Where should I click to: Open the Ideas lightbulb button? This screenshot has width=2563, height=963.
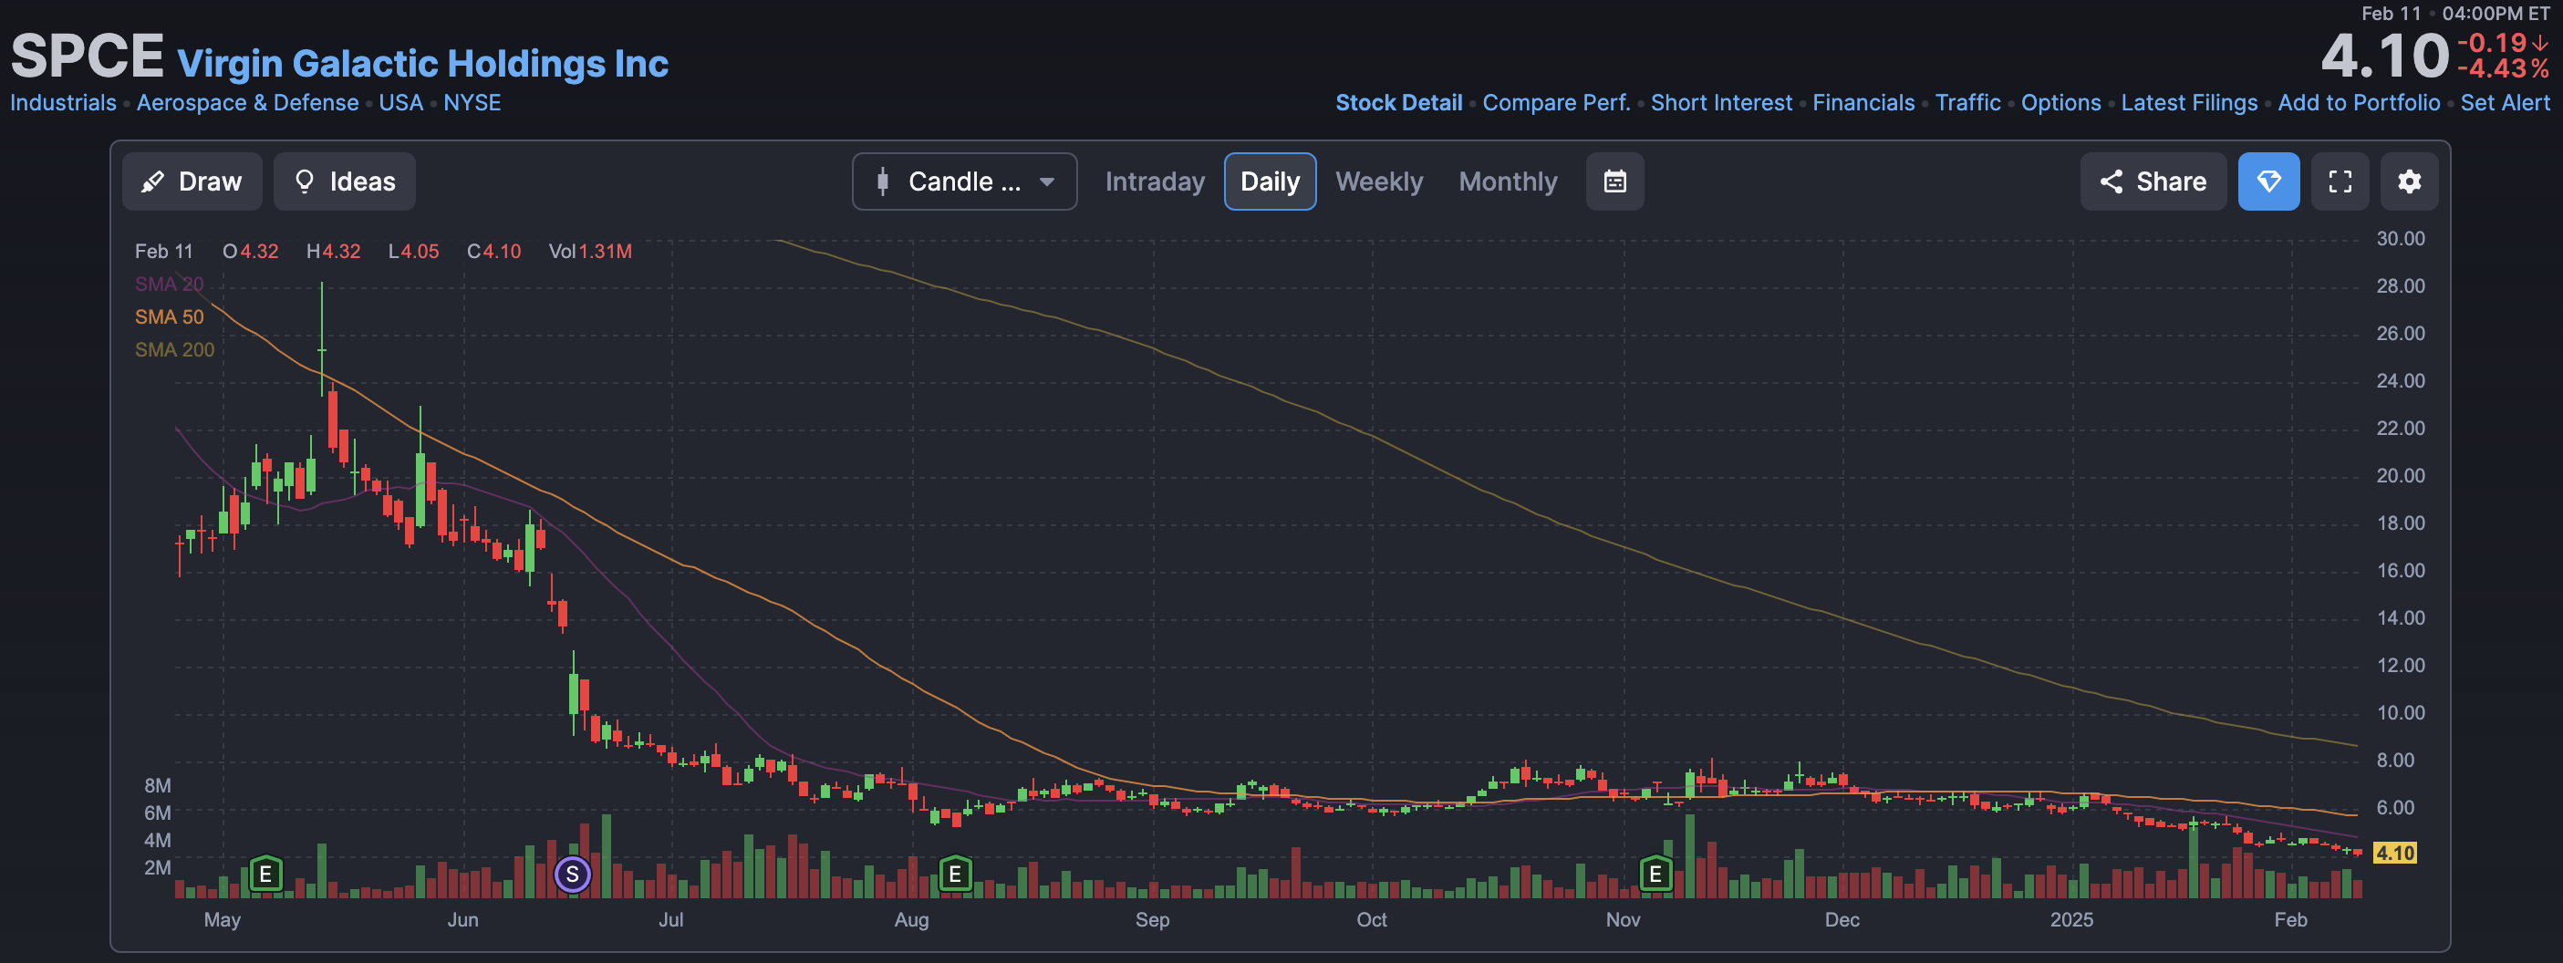click(x=344, y=181)
